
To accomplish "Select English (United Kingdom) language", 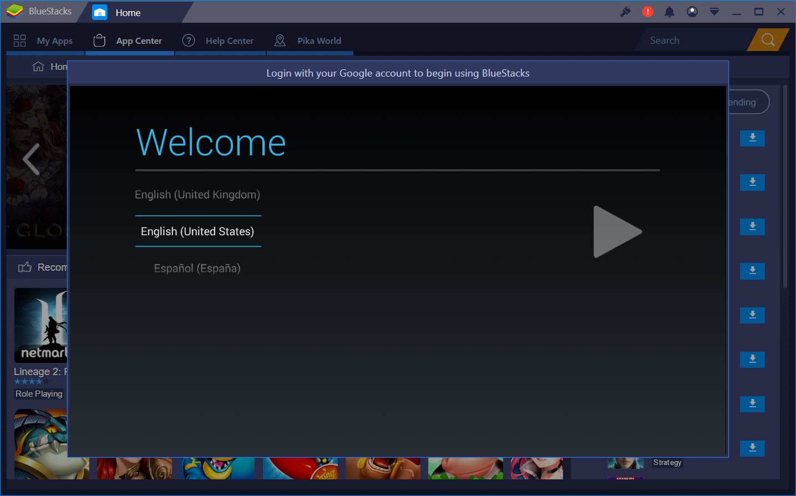I will pos(197,195).
